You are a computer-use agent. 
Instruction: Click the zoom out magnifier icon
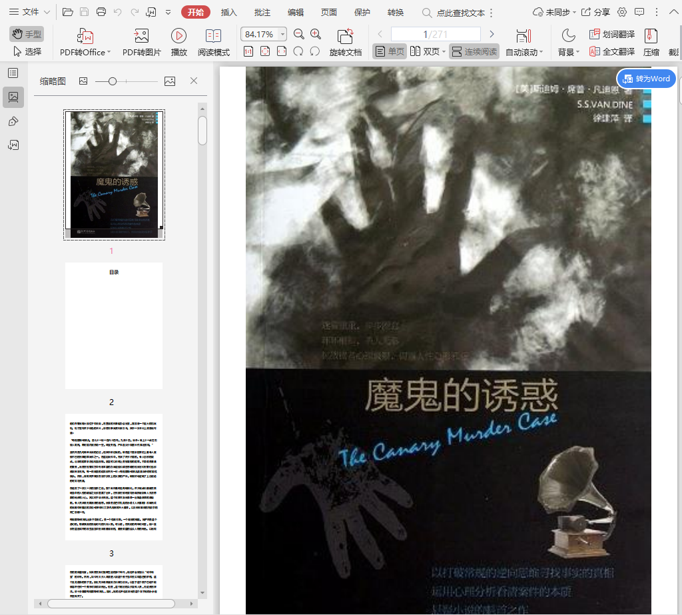point(299,34)
